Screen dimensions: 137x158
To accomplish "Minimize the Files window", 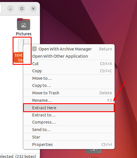I will pyautogui.click(x=10, y=9).
